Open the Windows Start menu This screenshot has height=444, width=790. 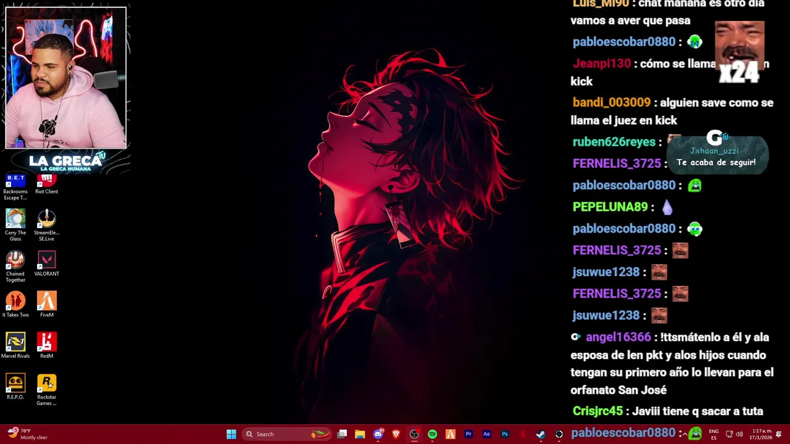coord(231,434)
